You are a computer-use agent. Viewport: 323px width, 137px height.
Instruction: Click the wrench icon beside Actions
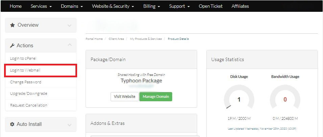click(12, 46)
